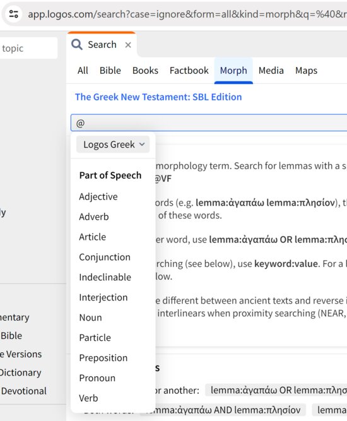Choose Preposition from Part of Speech list
Viewport: 347px width, 421px height.
103,358
